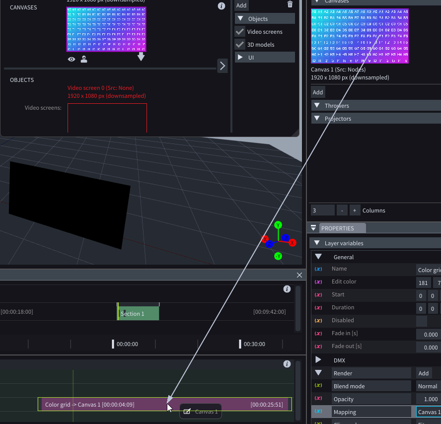Click the person icon below the canvas thumbnail
This screenshot has height=424, width=441.
coord(84,59)
